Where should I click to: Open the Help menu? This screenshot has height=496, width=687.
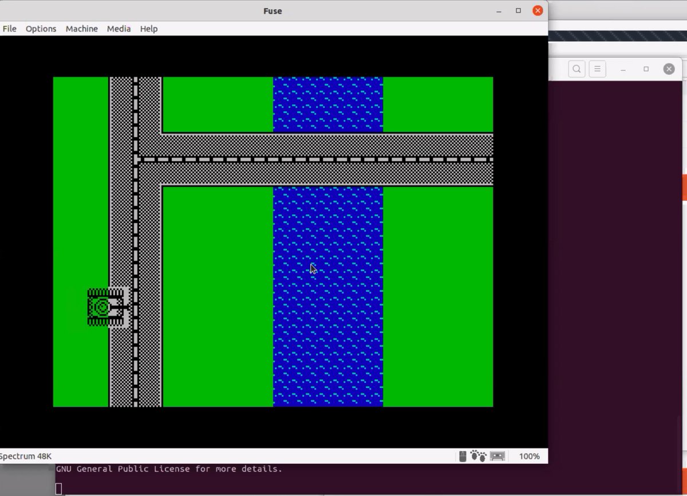[149, 29]
